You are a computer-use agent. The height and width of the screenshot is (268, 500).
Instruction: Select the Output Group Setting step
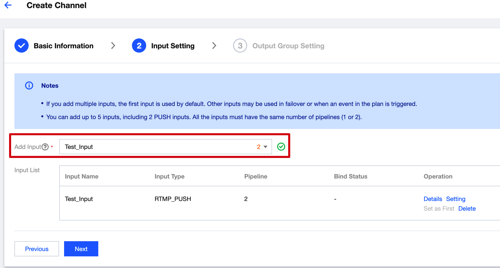(288, 46)
